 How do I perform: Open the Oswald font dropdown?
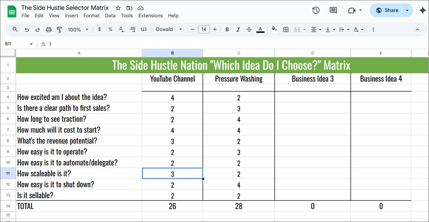tap(169, 29)
